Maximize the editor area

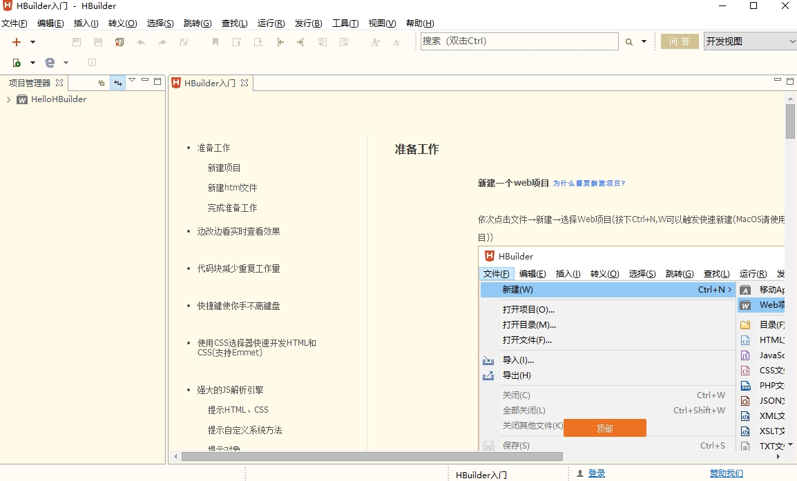[790, 81]
